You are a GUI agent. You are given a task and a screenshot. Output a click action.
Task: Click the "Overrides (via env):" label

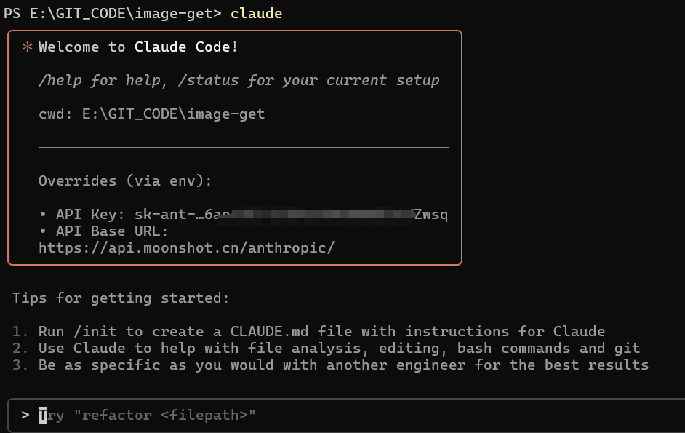[125, 180]
